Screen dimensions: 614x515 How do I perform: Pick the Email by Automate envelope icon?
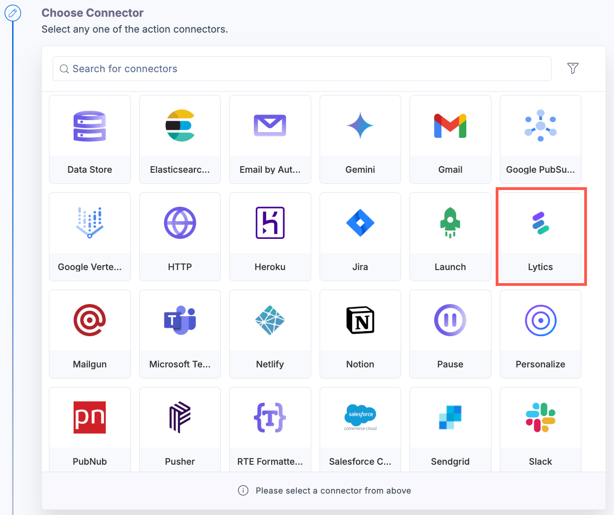click(270, 126)
